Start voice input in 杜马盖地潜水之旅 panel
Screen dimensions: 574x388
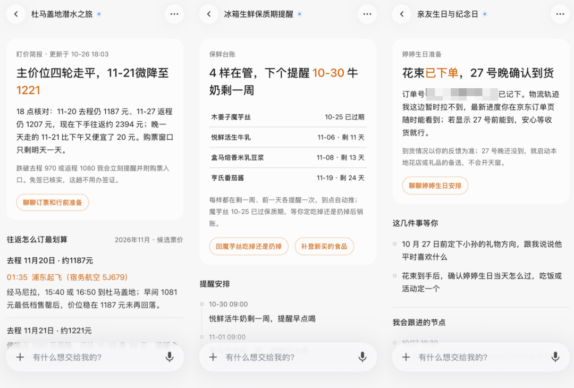pyautogui.click(x=170, y=357)
